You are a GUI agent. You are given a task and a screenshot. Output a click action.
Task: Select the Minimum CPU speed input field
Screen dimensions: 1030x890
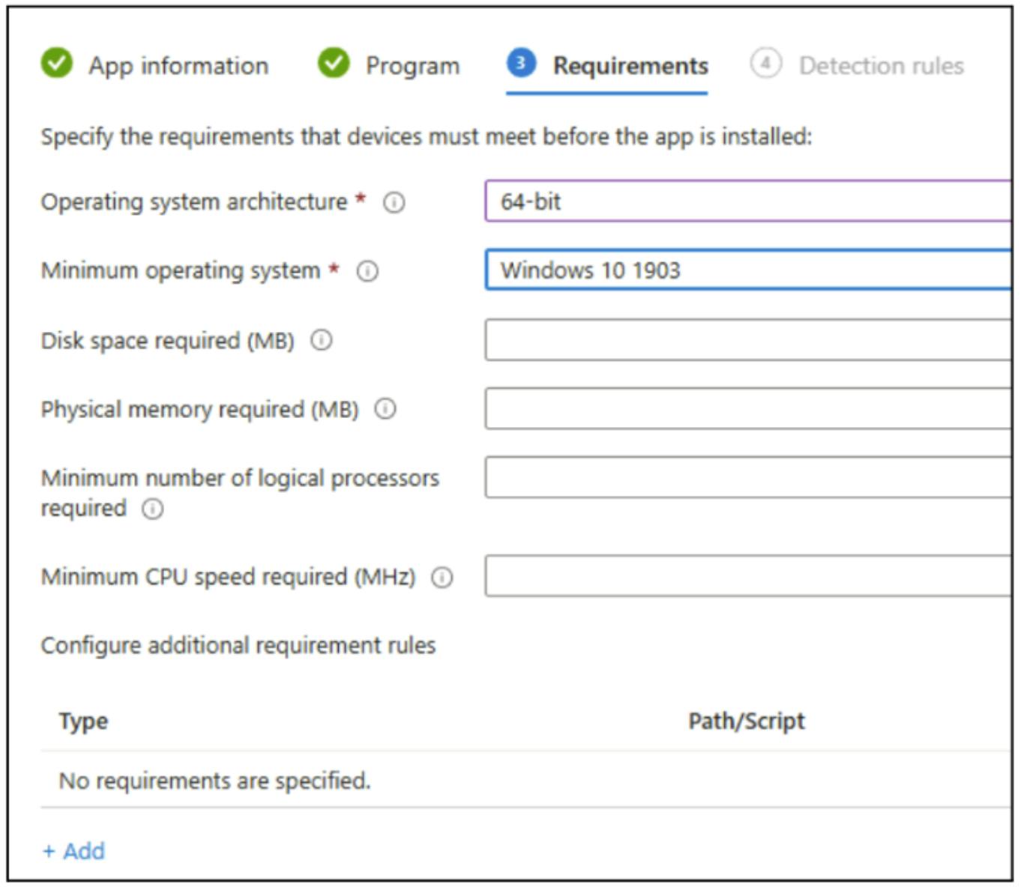[x=747, y=576]
